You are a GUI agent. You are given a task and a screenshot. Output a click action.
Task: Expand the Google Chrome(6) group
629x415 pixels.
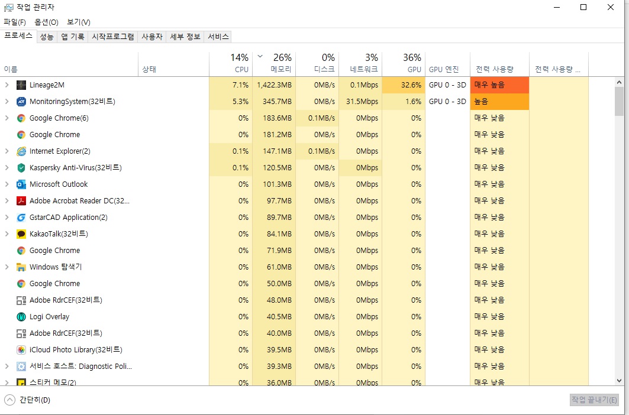[x=7, y=118]
